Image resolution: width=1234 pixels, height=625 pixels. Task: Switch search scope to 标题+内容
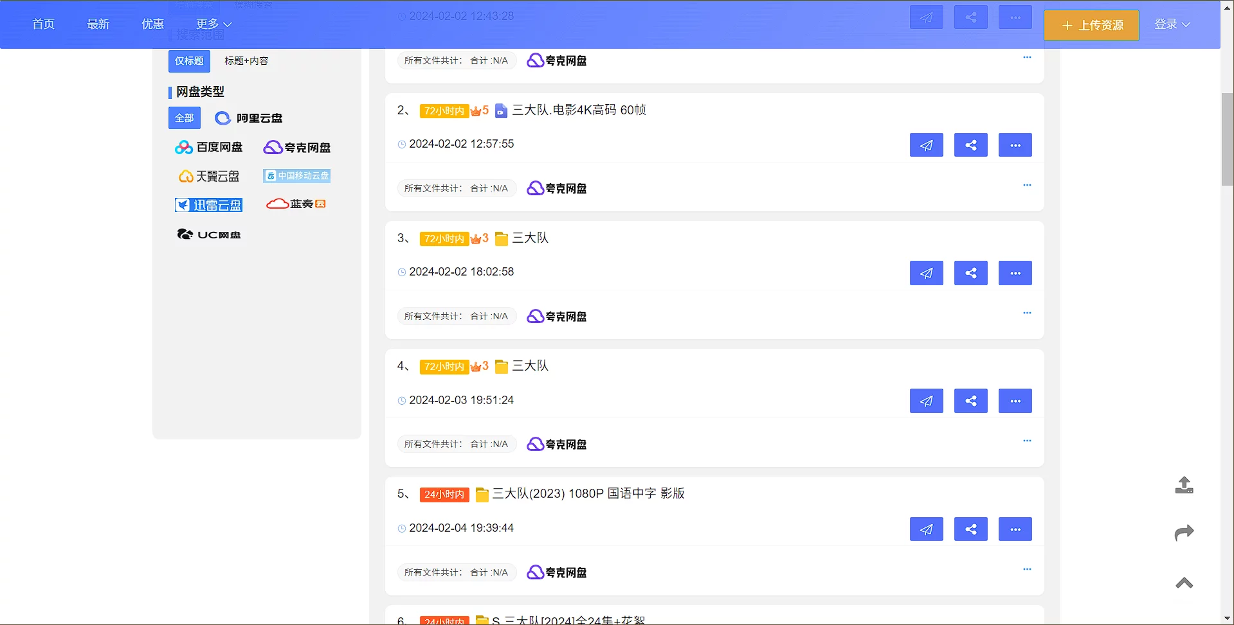[246, 61]
